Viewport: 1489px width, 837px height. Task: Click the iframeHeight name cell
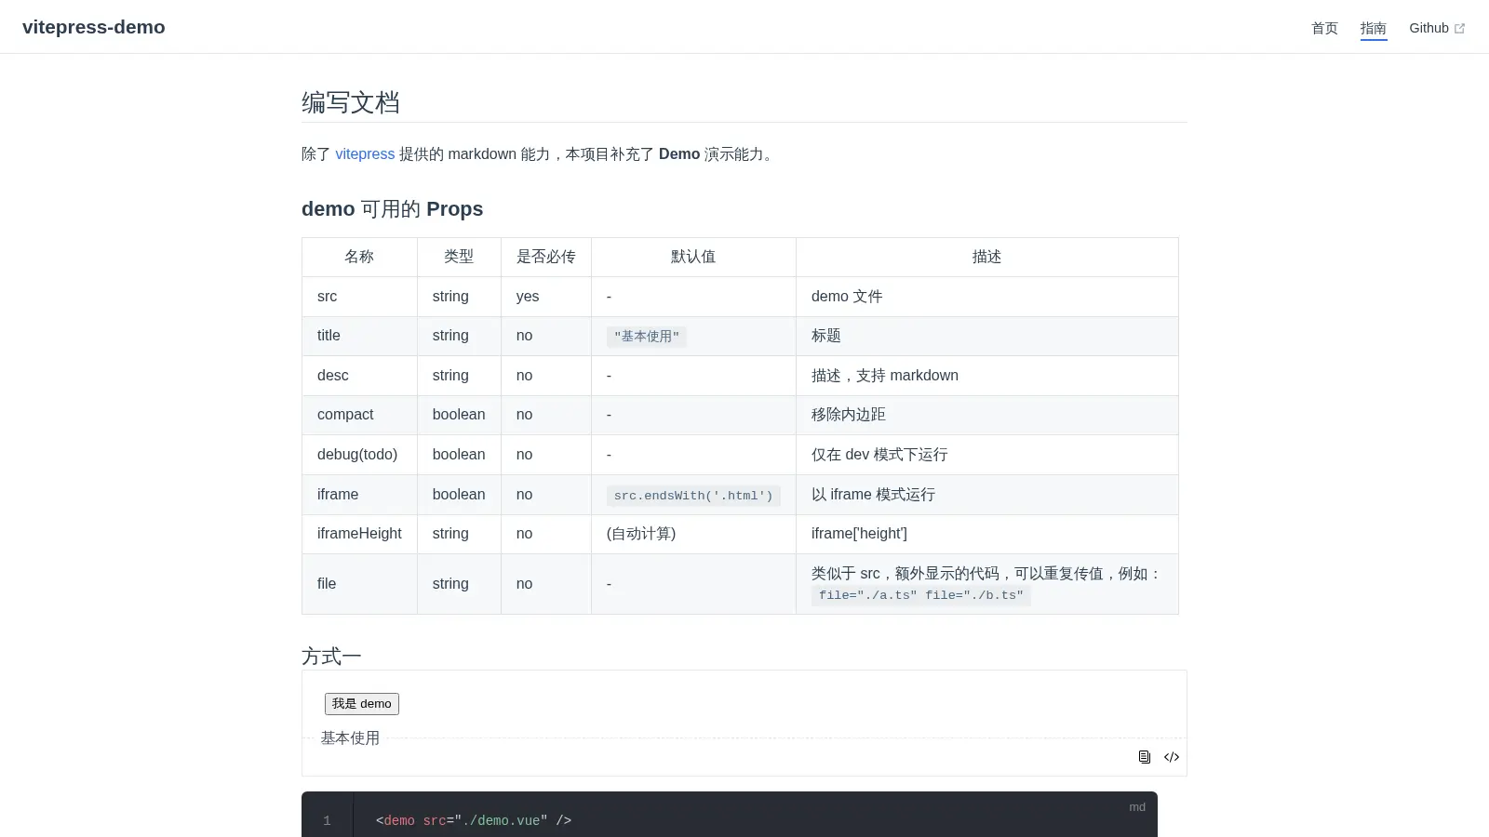tap(359, 534)
